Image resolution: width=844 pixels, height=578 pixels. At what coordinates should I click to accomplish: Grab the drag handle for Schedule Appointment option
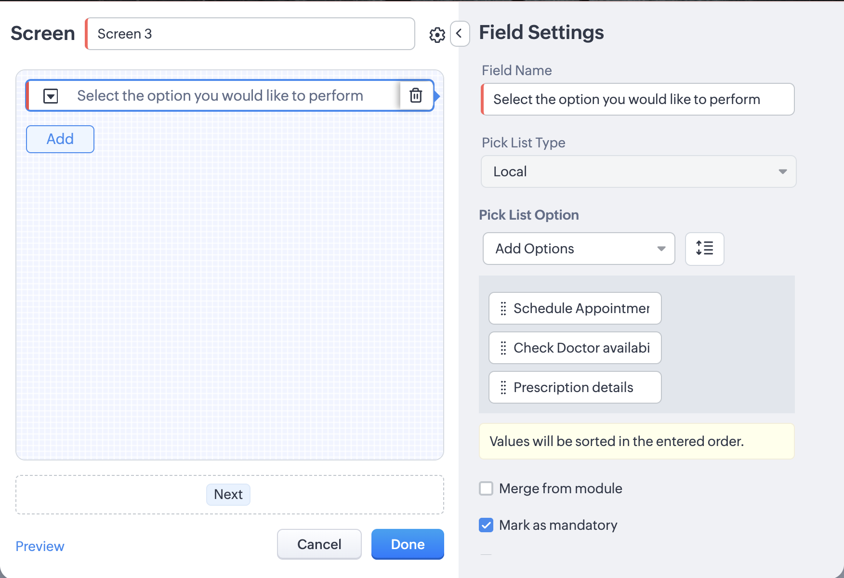503,308
